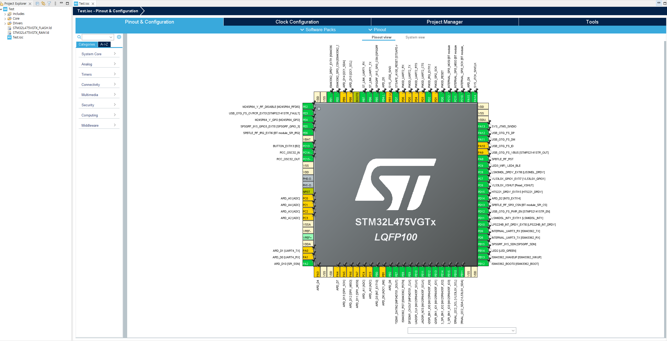
Task: Click pin PA3 ARD_D4 at chip bottom
Action: [317, 272]
